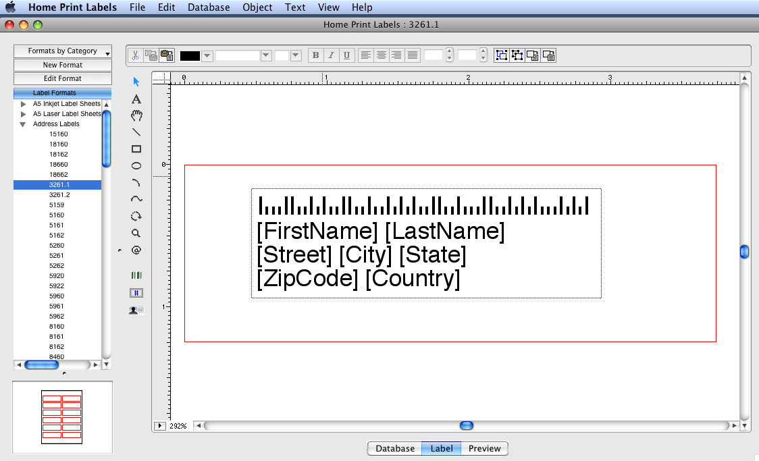This screenshot has height=461, width=759.
Task: Open the Formats by Category dropdown
Action: 63,51
